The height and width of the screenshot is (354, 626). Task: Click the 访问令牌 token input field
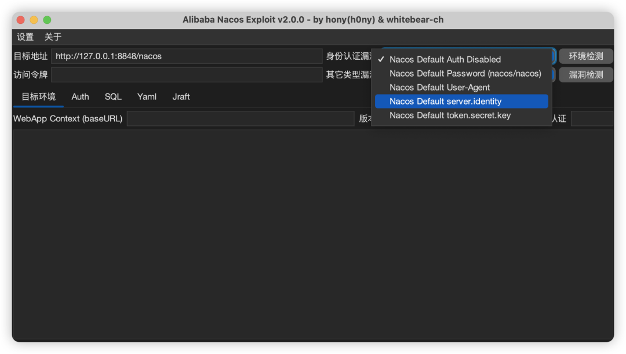pyautogui.click(x=187, y=75)
